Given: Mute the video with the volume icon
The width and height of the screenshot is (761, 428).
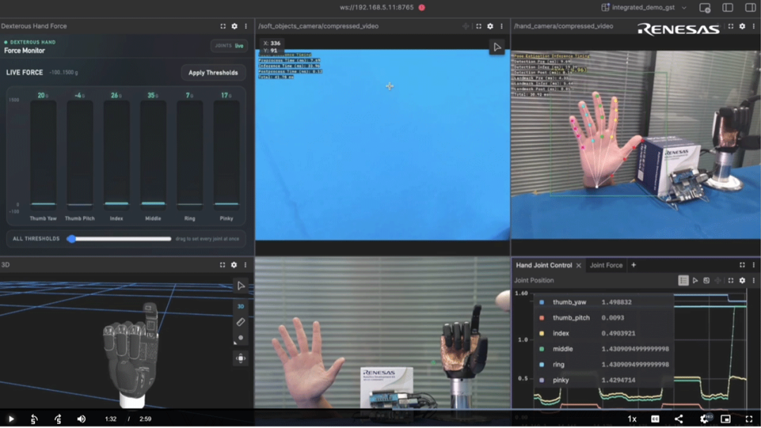Looking at the screenshot, I should pyautogui.click(x=81, y=419).
